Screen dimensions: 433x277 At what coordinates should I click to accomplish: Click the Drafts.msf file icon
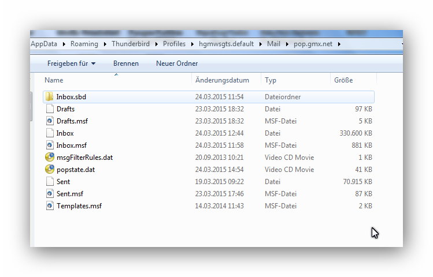tap(50, 121)
